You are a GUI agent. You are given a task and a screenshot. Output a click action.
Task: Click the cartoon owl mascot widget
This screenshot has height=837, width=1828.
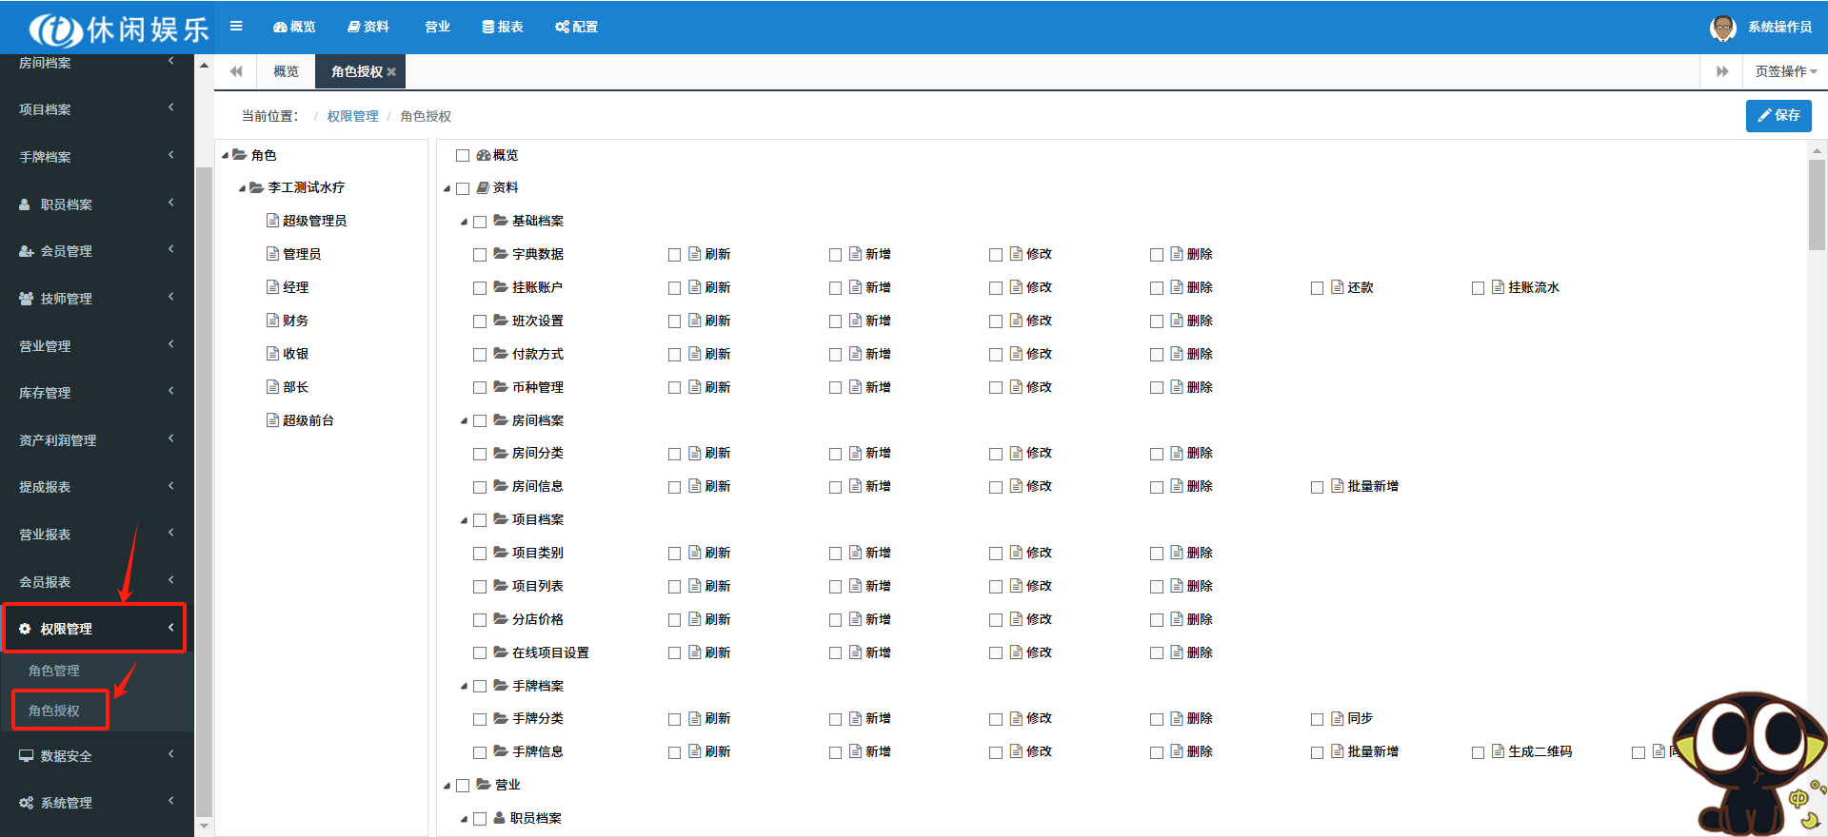tap(1752, 761)
